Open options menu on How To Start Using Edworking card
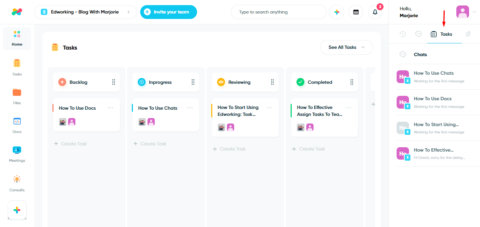The height and width of the screenshot is (227, 480). point(269,107)
